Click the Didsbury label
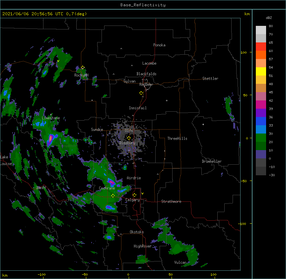This screenshot has height=279, width=286. click(127, 143)
